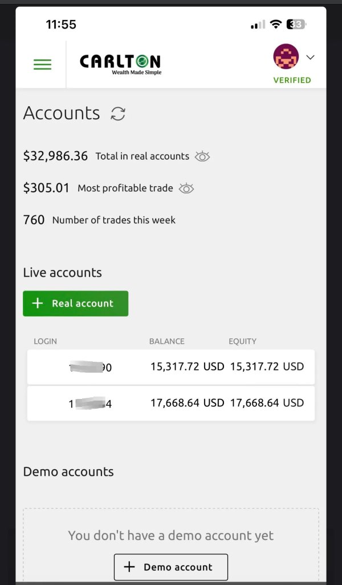Open the live account with 15,317.72 USD balance

point(170,366)
